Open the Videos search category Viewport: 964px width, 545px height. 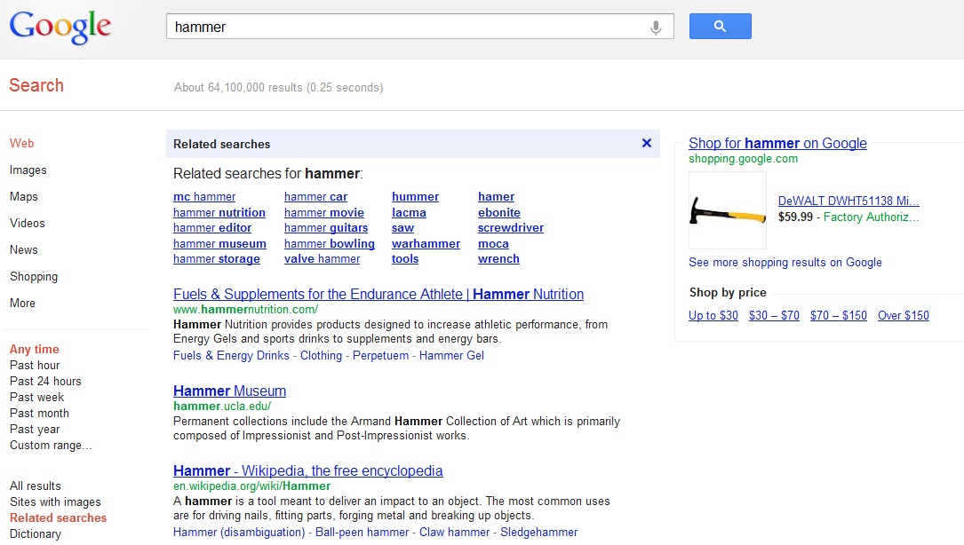click(28, 223)
